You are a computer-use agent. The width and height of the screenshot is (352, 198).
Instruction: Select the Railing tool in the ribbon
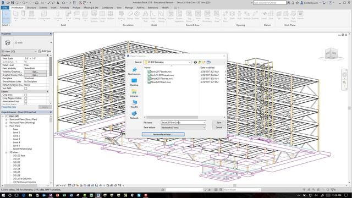point(121,15)
